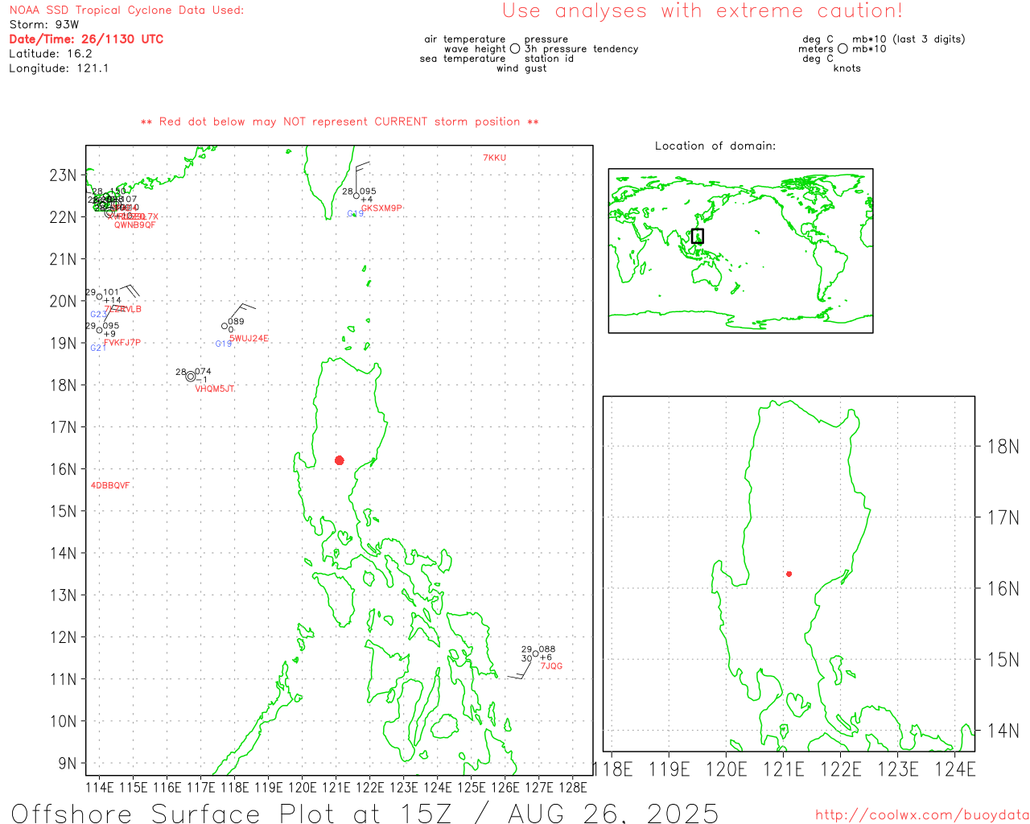1030x824 pixels.
Task: Click the +9 pressure tendency near FVKFJ7P
Action: tap(109, 334)
